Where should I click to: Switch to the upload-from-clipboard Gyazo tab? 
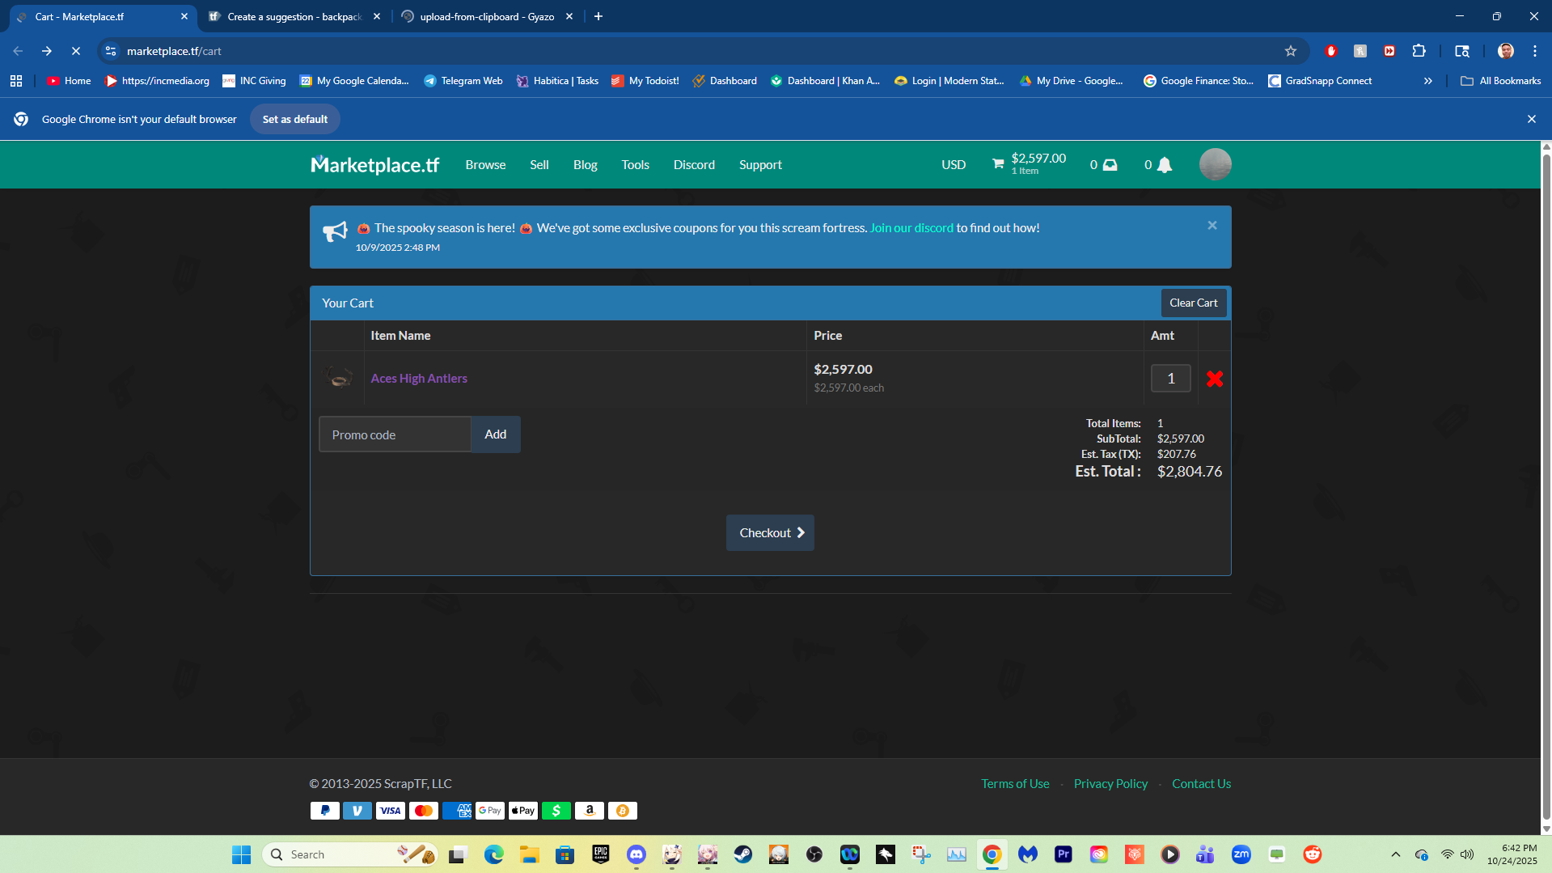[488, 16]
